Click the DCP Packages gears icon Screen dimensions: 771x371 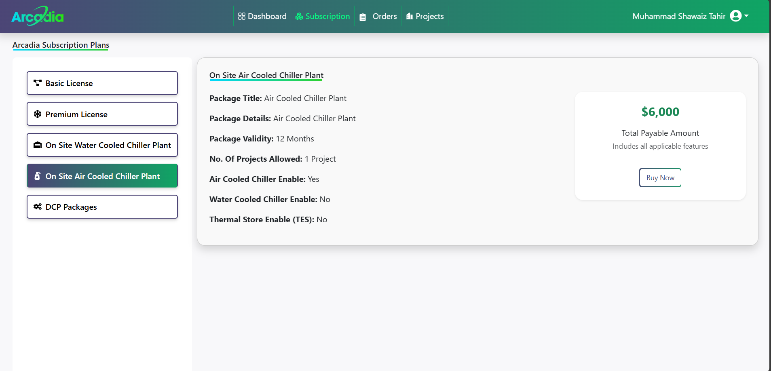coord(38,207)
